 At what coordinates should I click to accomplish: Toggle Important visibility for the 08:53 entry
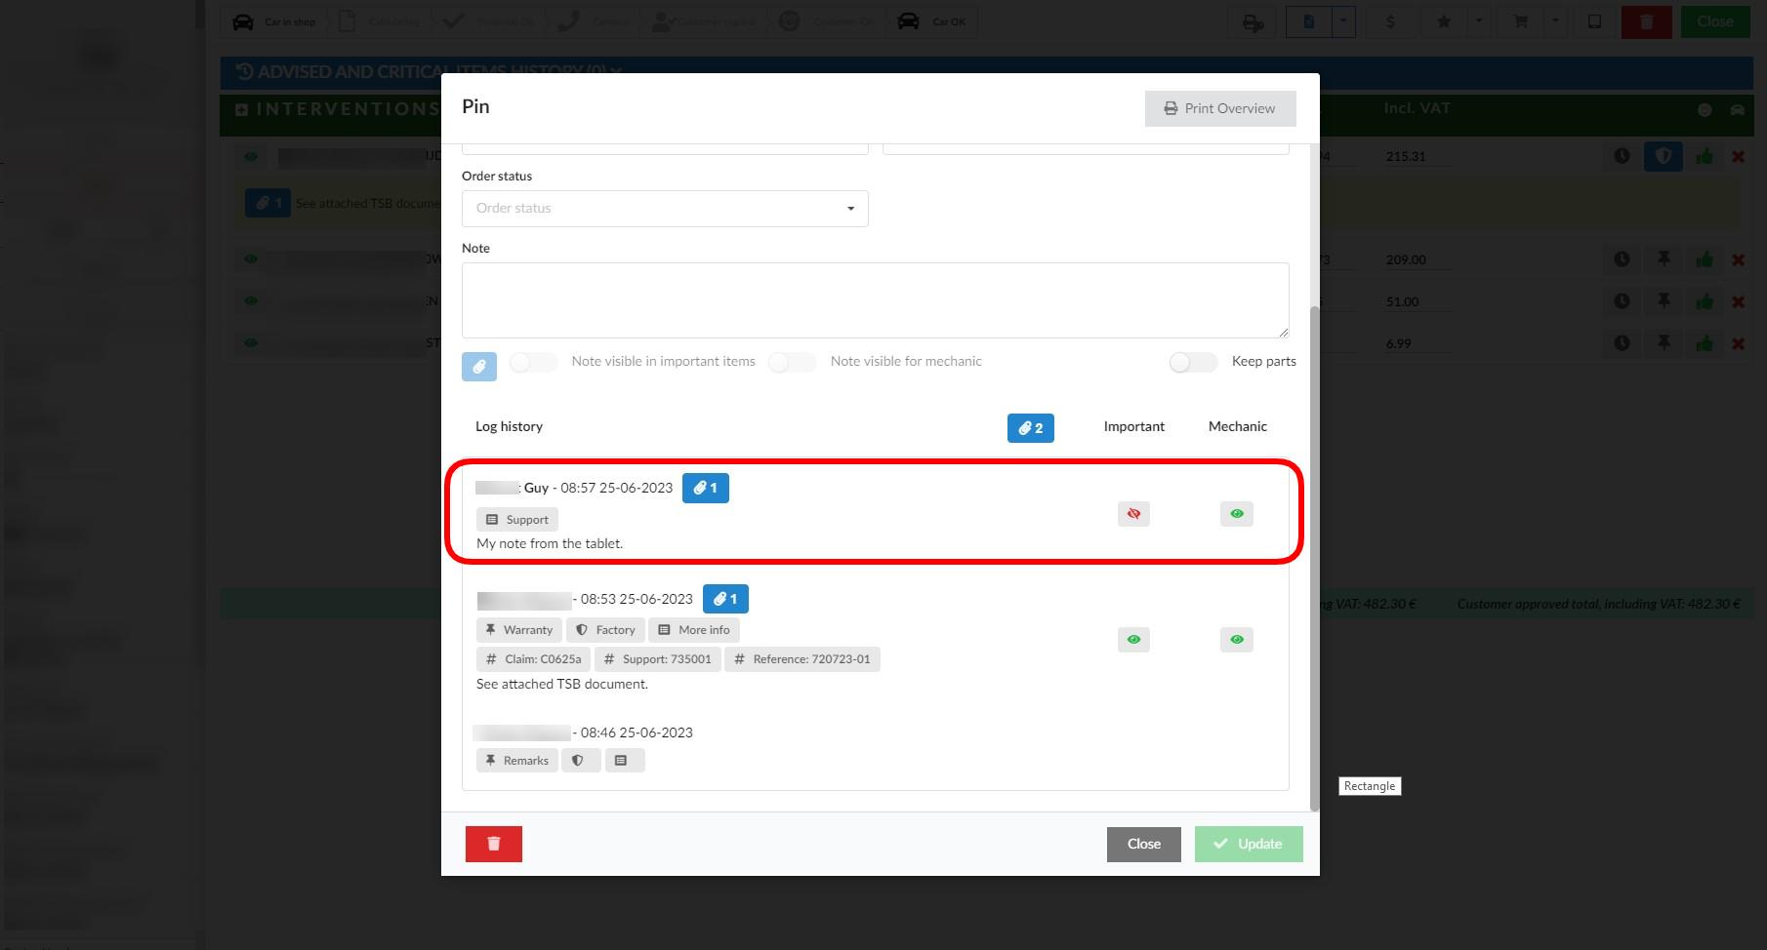point(1133,640)
